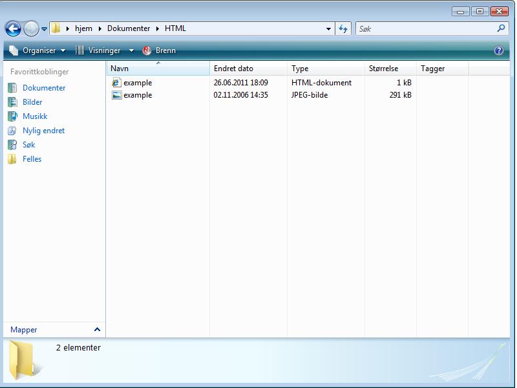Open Søk in favorite links

pos(28,144)
